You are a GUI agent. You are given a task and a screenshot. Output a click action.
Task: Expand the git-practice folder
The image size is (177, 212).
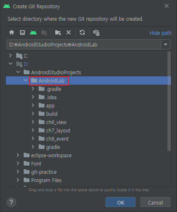(18, 172)
